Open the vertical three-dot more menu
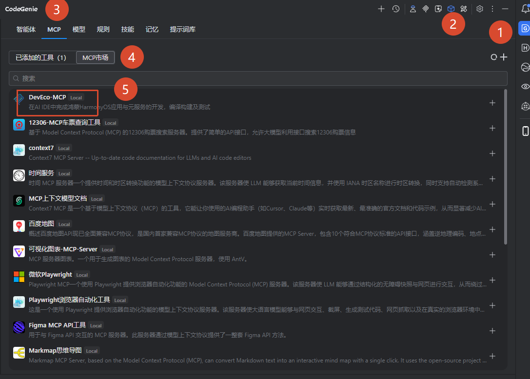 click(x=492, y=9)
